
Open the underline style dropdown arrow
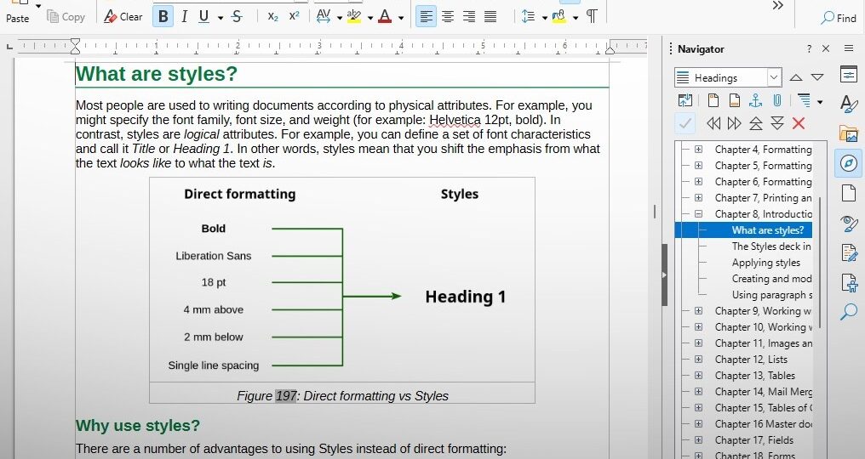[x=221, y=18]
